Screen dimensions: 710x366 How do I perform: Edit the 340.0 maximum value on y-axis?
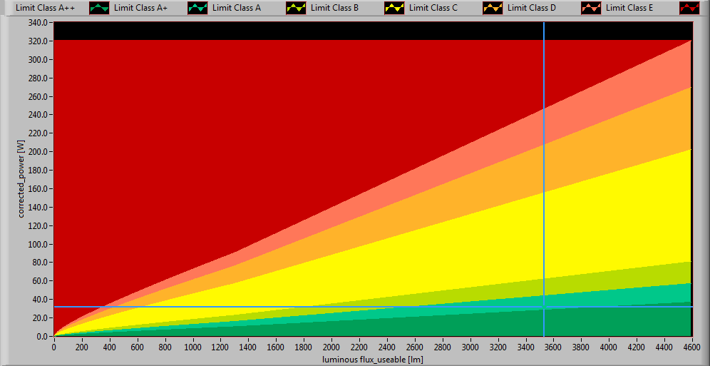point(37,23)
